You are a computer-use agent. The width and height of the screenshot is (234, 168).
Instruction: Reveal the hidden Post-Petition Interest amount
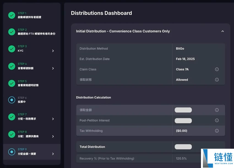tap(183, 120)
